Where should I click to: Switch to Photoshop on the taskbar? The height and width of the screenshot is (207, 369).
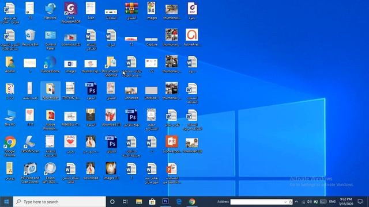165,202
